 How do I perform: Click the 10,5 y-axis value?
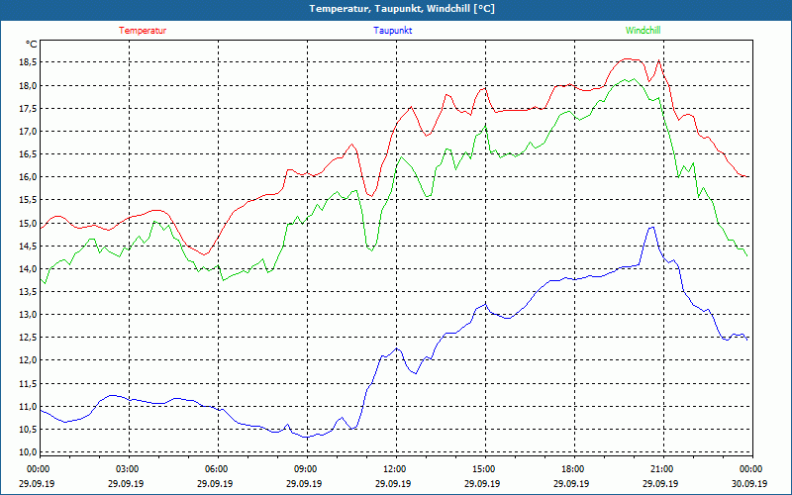28,430
